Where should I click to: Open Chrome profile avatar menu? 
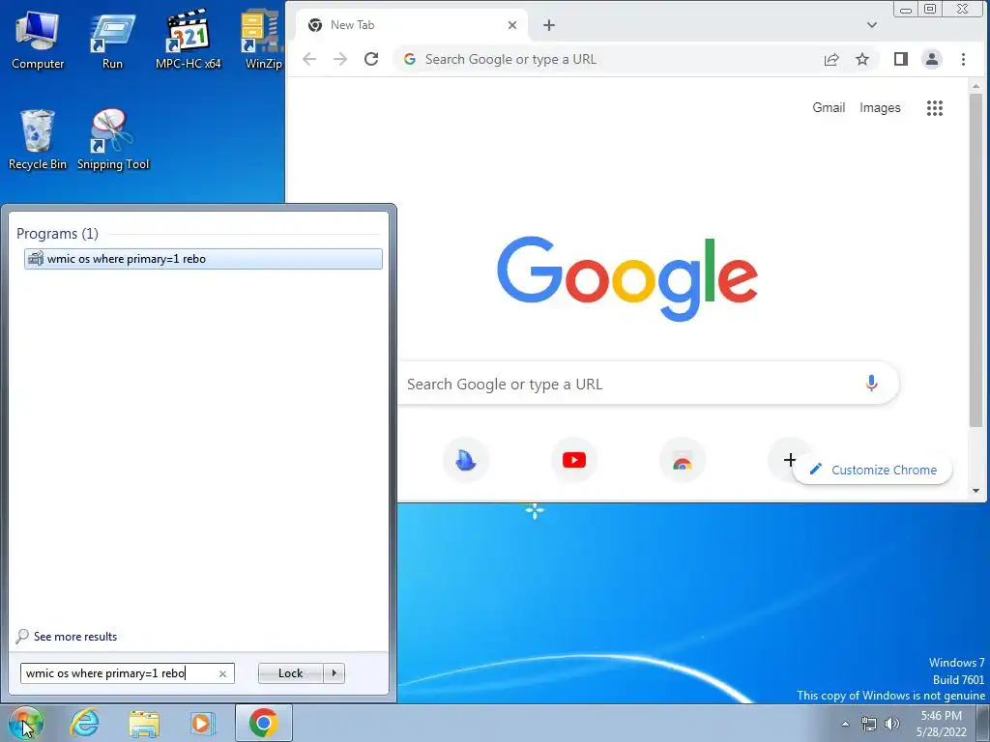point(932,59)
